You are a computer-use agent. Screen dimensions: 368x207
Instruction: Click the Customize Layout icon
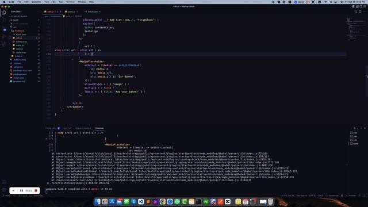365,6
